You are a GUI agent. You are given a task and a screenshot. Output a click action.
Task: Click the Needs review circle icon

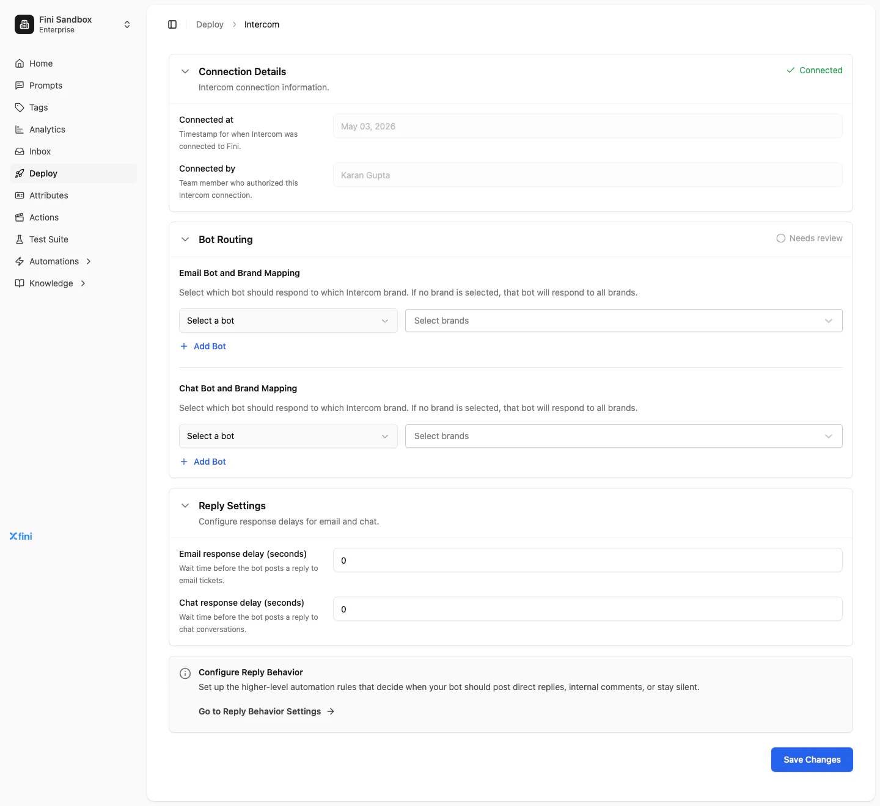(781, 238)
